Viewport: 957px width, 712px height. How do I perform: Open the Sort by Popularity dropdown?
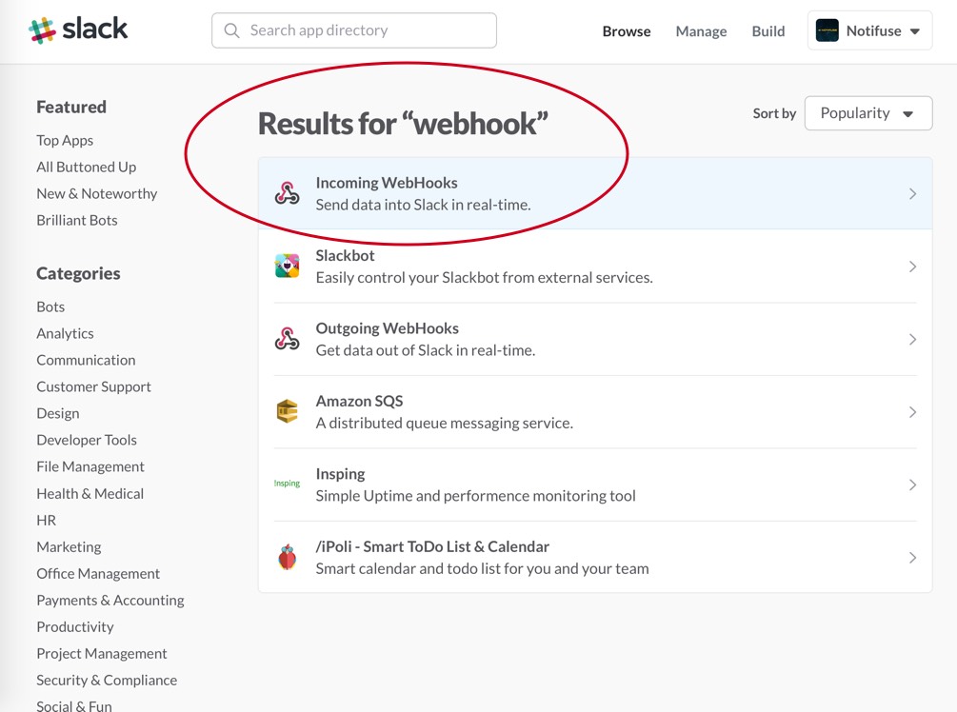867,113
